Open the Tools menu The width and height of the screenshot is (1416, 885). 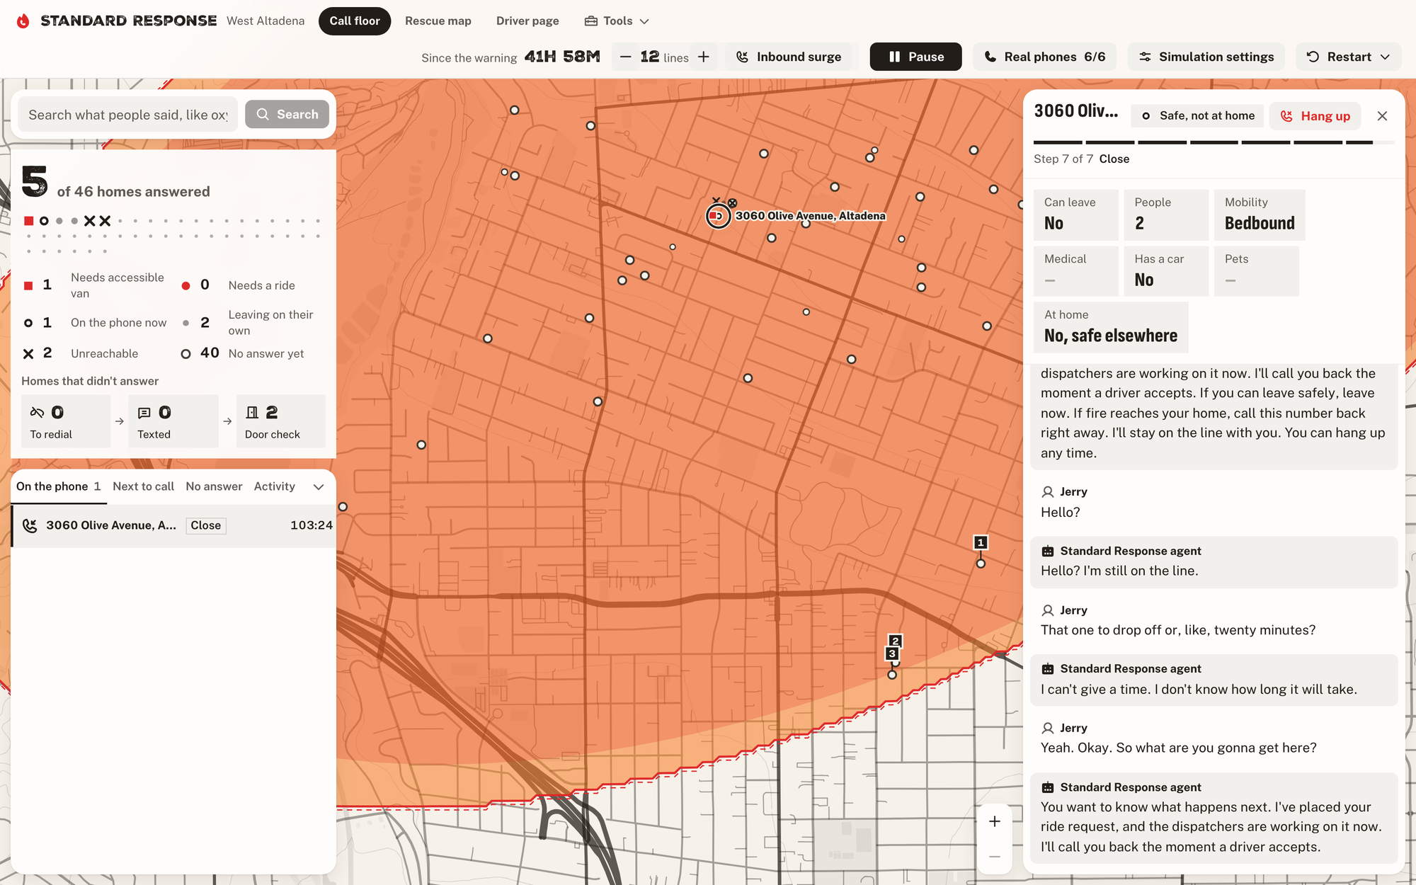pyautogui.click(x=617, y=21)
